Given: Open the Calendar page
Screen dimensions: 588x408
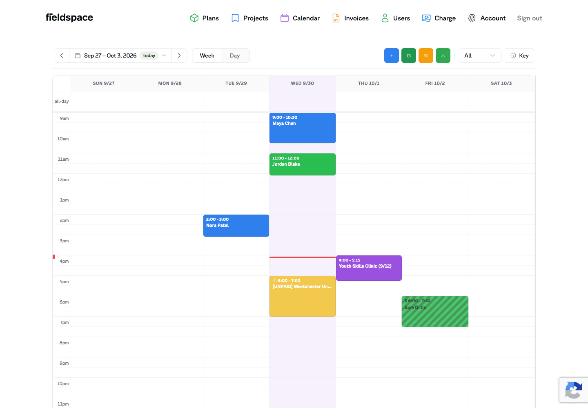Looking at the screenshot, I should click(300, 18).
